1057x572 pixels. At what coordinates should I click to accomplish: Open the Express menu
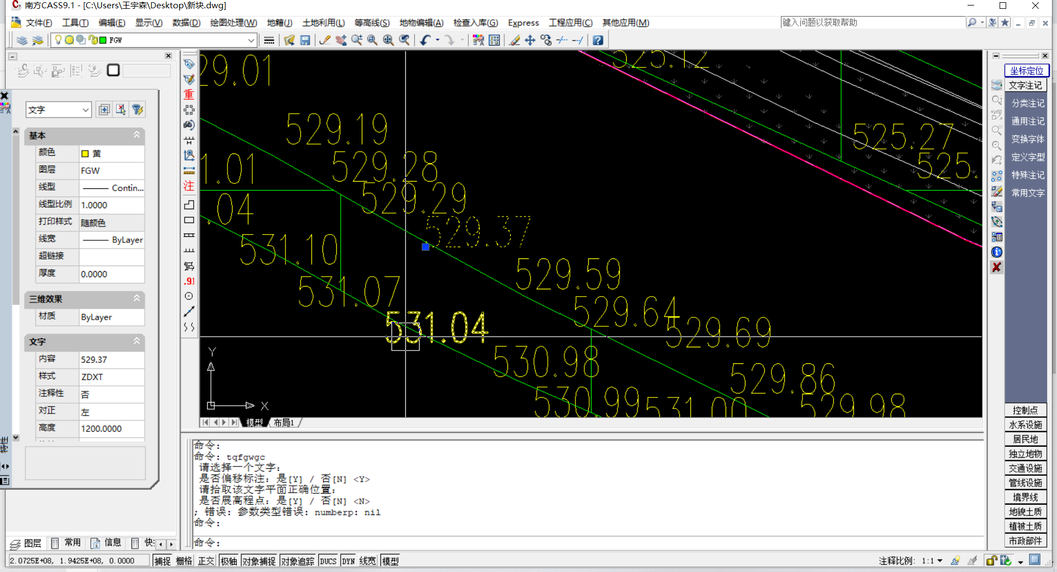point(524,23)
